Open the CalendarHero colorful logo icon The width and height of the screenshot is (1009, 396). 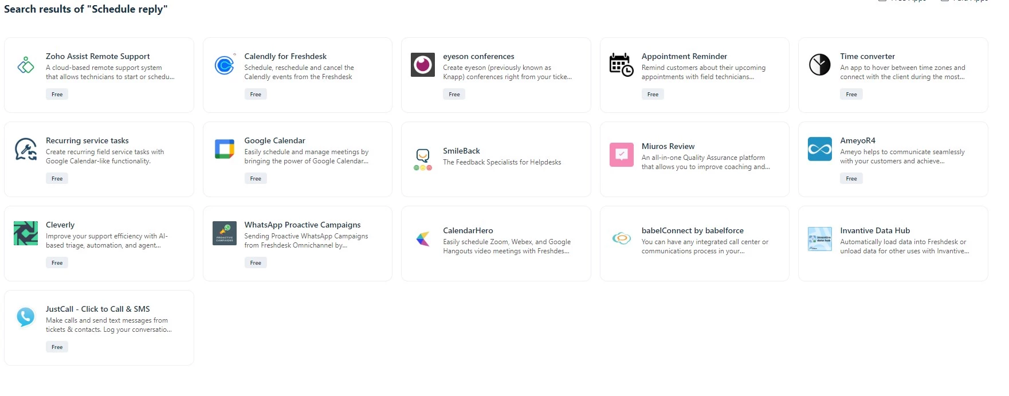click(423, 239)
